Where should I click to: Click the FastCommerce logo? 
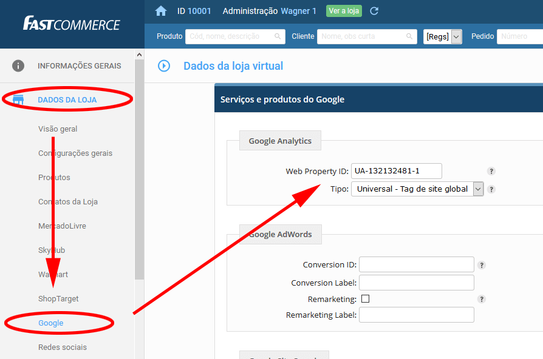pos(72,24)
